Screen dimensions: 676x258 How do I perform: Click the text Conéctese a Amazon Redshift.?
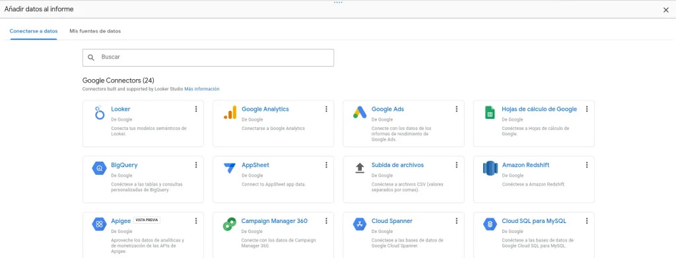[x=533, y=184]
